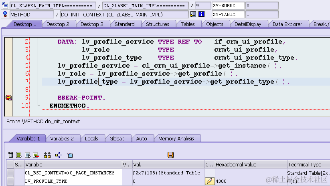Click the first CL_ZLABEL_MAIN_IMPL program field
Viewport: 330px width, 186px height.
click(x=53, y=6)
